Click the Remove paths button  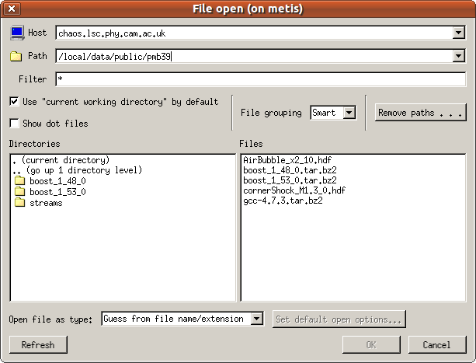(x=420, y=113)
